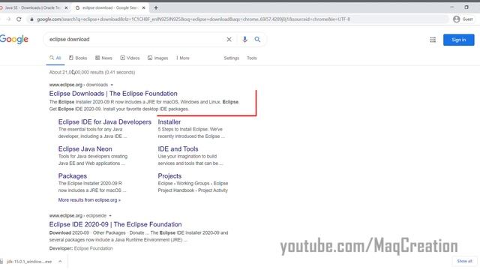This screenshot has height=270, width=480.
Task: Click Show all downloads
Action: (464, 261)
